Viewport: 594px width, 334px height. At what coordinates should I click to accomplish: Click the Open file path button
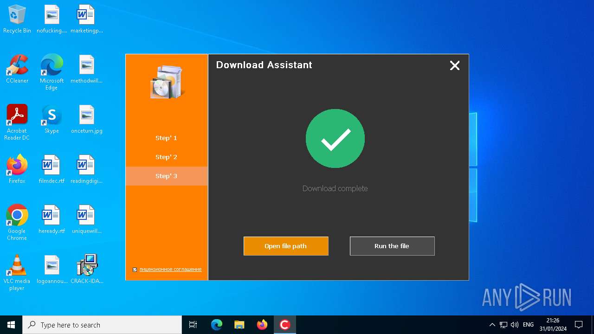point(286,246)
